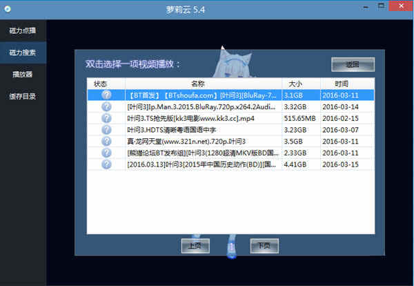Select the 4.41GB file dated 2016-03-15
The height and width of the screenshot is (286, 414).
tap(203, 164)
